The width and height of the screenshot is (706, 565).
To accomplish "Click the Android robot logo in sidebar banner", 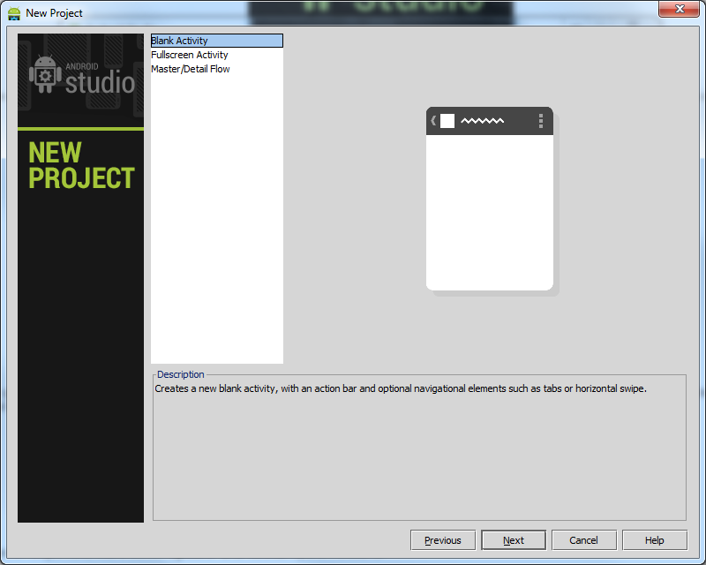I will (x=45, y=77).
